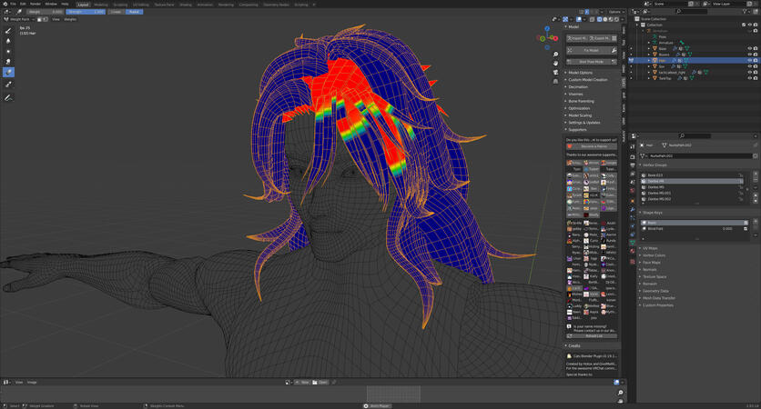Hide the Hair object in outliner

(749, 60)
